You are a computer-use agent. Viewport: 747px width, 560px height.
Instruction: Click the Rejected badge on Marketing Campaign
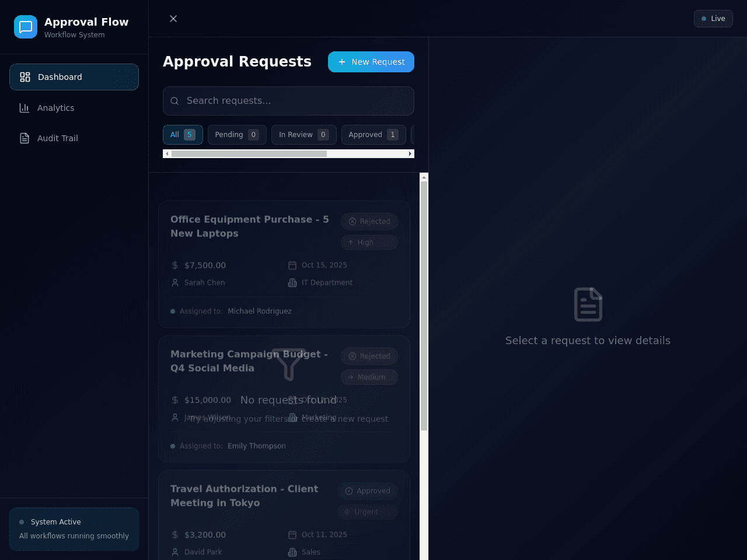tap(369, 356)
